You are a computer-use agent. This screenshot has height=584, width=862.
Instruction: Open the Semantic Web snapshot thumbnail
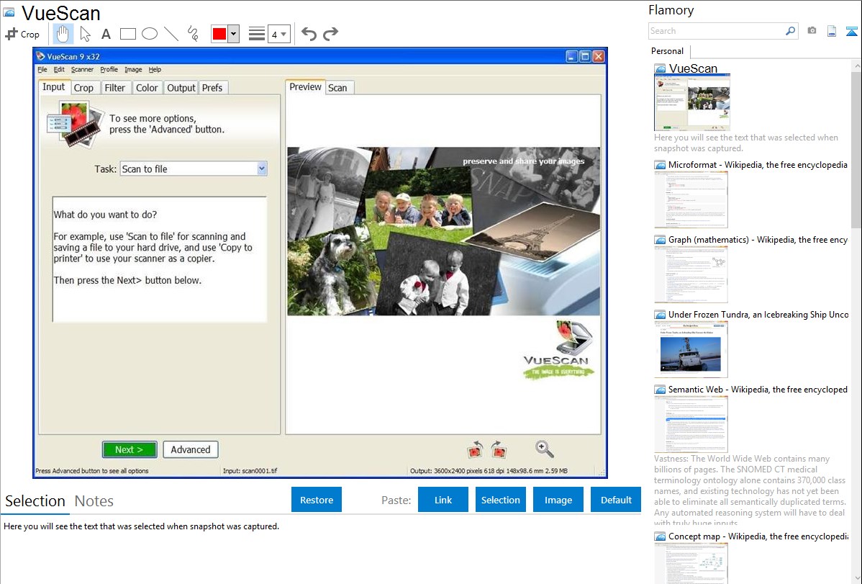click(x=691, y=424)
